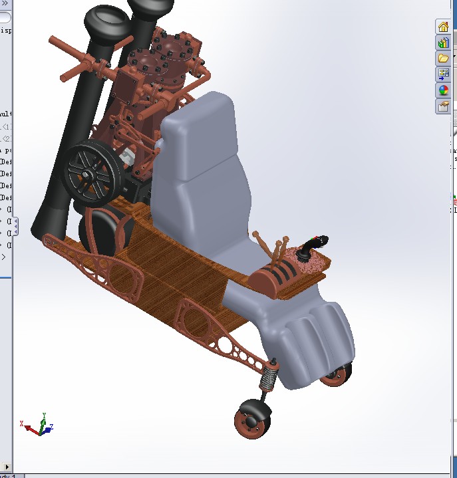457x478 pixels.
Task: Open the Design Library task pane tab
Action: tap(443, 43)
